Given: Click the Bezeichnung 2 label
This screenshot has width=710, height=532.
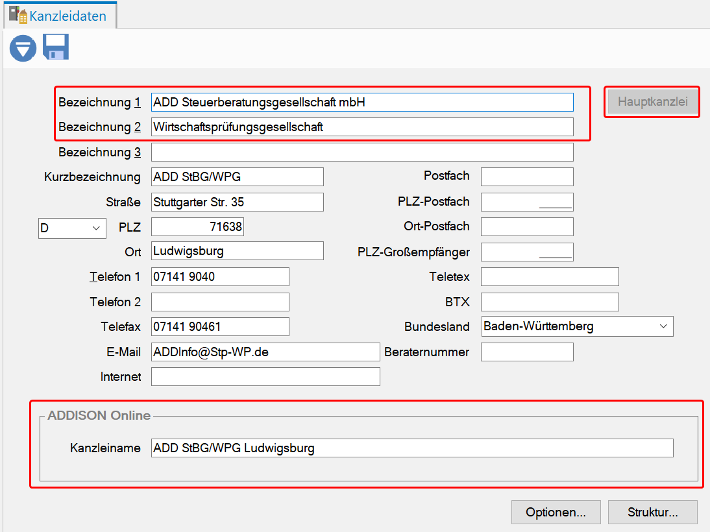Looking at the screenshot, I should (99, 127).
